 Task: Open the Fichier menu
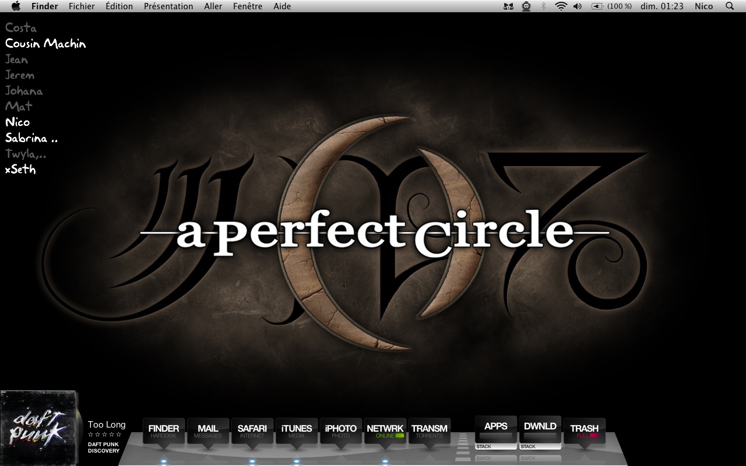82,6
